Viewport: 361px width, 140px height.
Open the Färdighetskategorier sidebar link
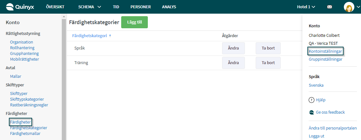pyautogui.click(x=29, y=128)
